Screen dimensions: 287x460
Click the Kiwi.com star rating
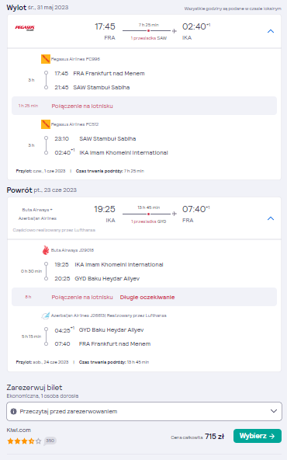click(x=24, y=441)
